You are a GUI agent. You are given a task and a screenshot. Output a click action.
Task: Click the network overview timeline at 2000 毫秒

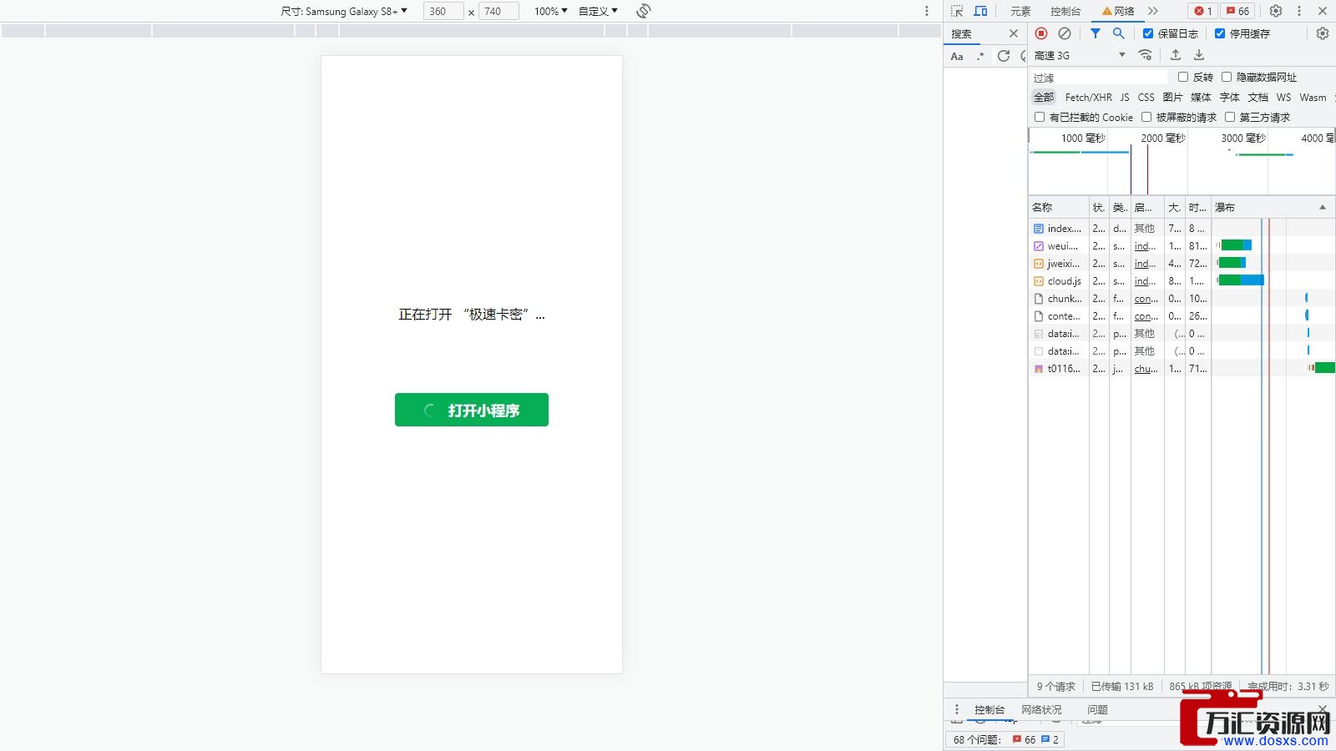point(1162,138)
